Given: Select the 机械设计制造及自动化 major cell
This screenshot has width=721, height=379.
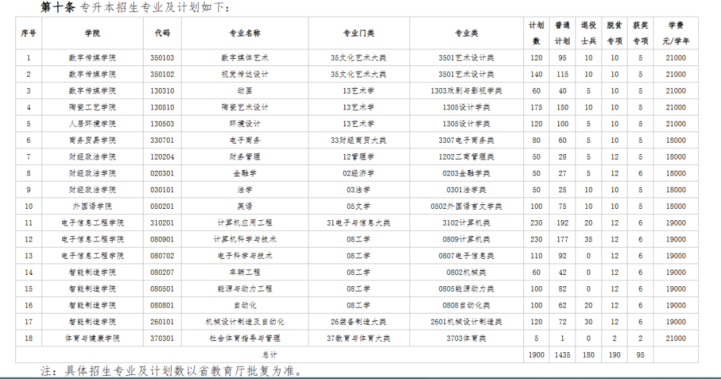Looking at the screenshot, I should tap(244, 322).
